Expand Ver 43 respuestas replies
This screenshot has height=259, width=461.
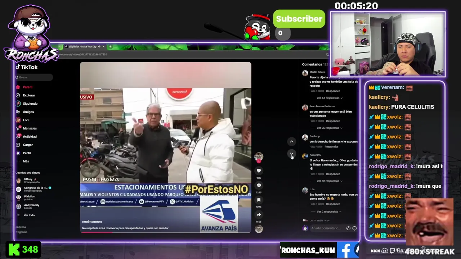coord(329,98)
